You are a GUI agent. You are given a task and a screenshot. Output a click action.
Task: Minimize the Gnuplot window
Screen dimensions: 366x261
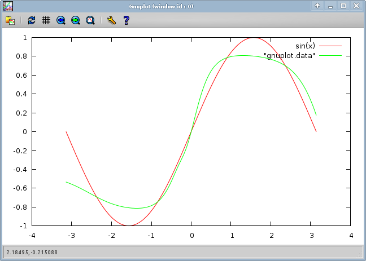[x=330, y=6]
